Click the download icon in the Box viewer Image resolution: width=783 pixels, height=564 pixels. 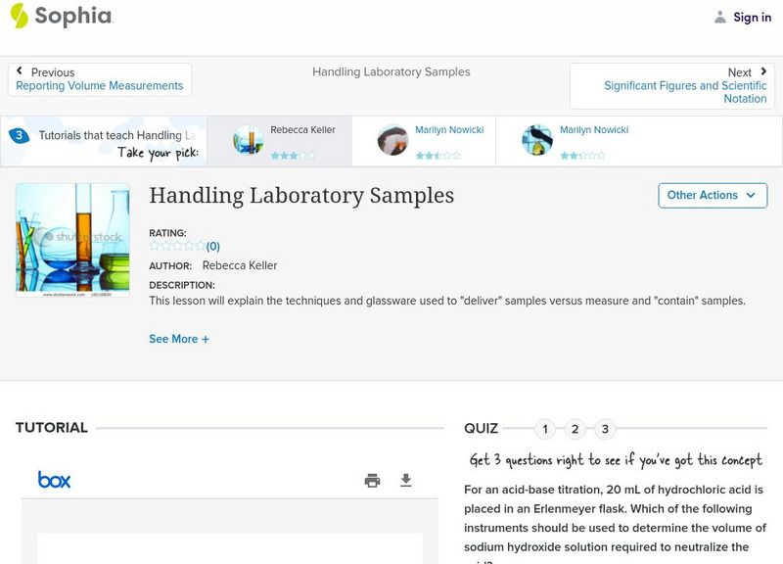point(406,480)
